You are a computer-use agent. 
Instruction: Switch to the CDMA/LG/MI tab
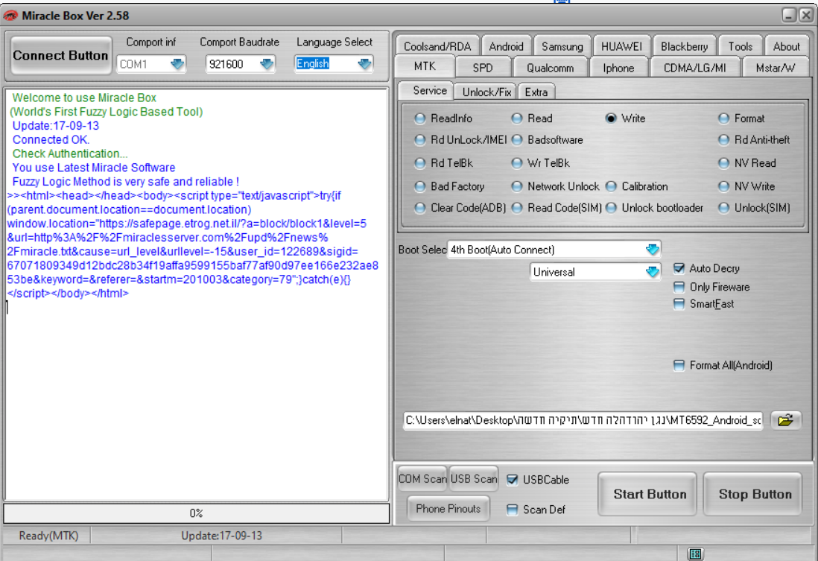[694, 68]
